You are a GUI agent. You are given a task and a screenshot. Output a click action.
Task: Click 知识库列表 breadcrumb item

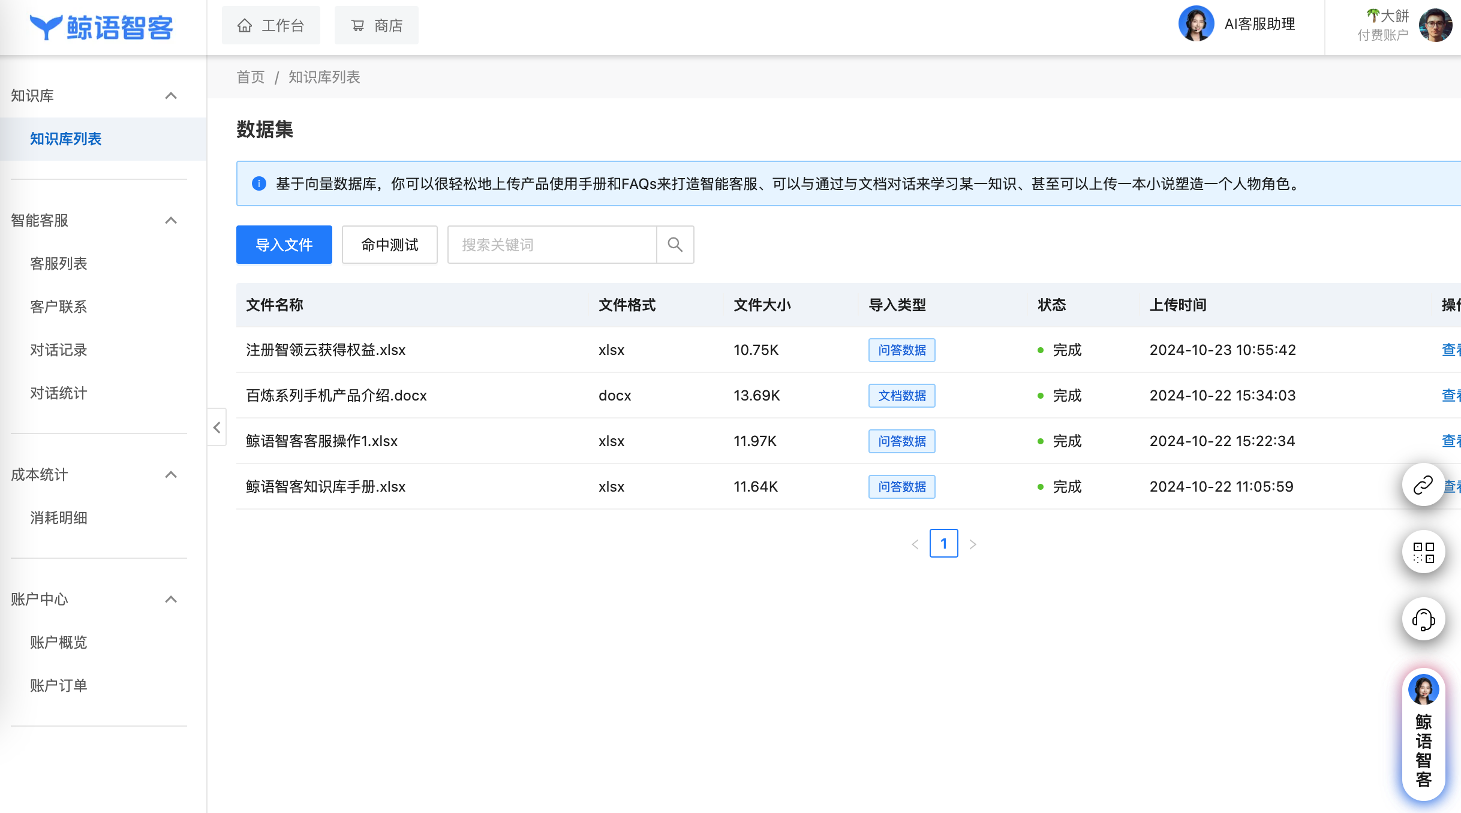[324, 77]
